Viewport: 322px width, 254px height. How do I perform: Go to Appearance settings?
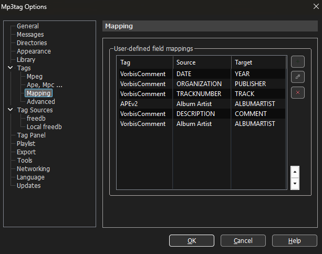coord(34,51)
